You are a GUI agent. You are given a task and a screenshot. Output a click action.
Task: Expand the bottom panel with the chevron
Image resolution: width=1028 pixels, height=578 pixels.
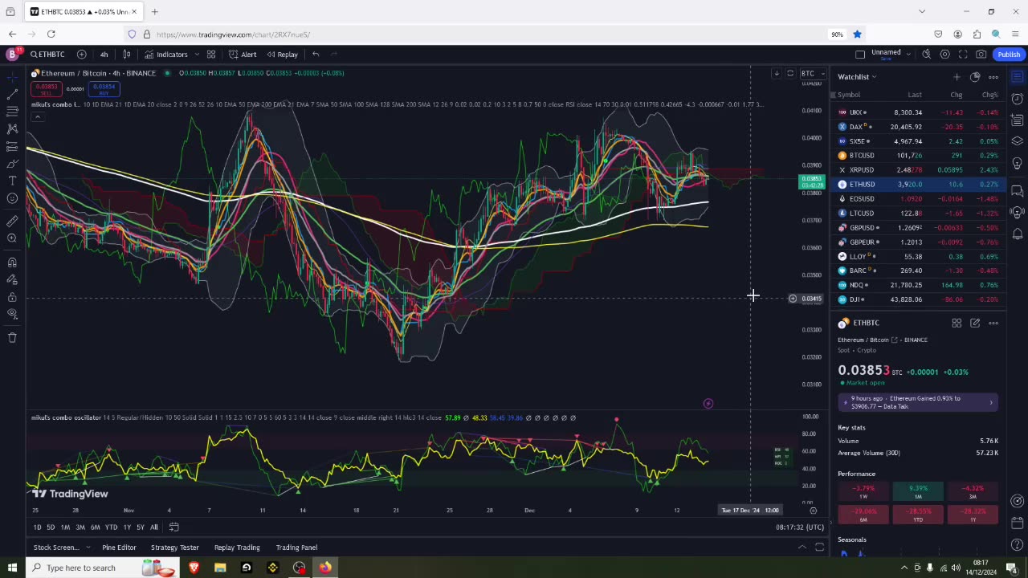(x=802, y=547)
